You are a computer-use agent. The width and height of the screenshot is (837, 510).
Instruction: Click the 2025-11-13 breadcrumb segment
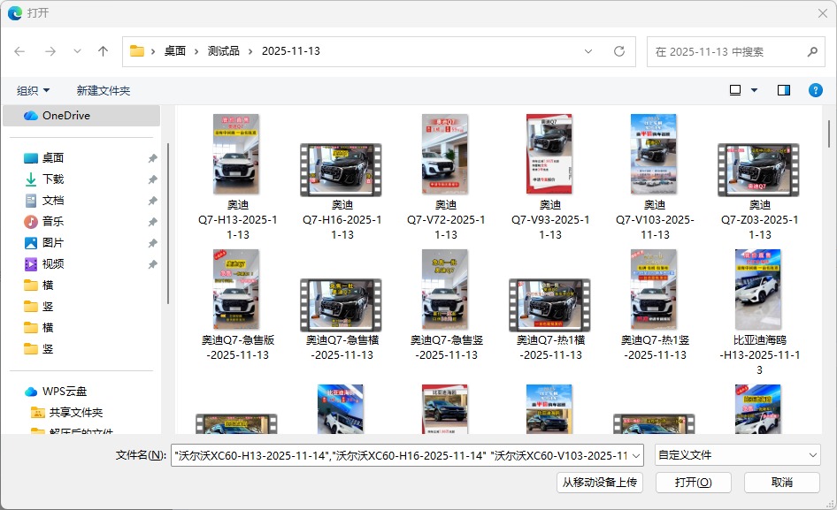291,51
